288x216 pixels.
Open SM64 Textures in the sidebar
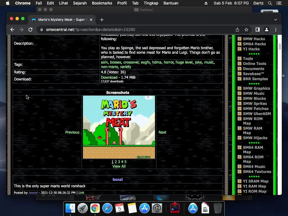point(257,172)
